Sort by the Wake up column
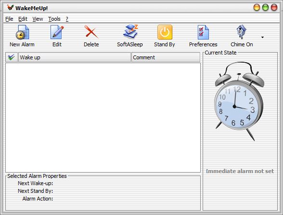283x215 pixels. coord(75,57)
